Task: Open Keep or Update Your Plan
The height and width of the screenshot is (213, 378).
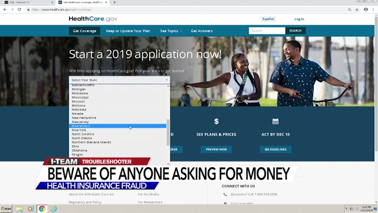Action: click(x=128, y=31)
